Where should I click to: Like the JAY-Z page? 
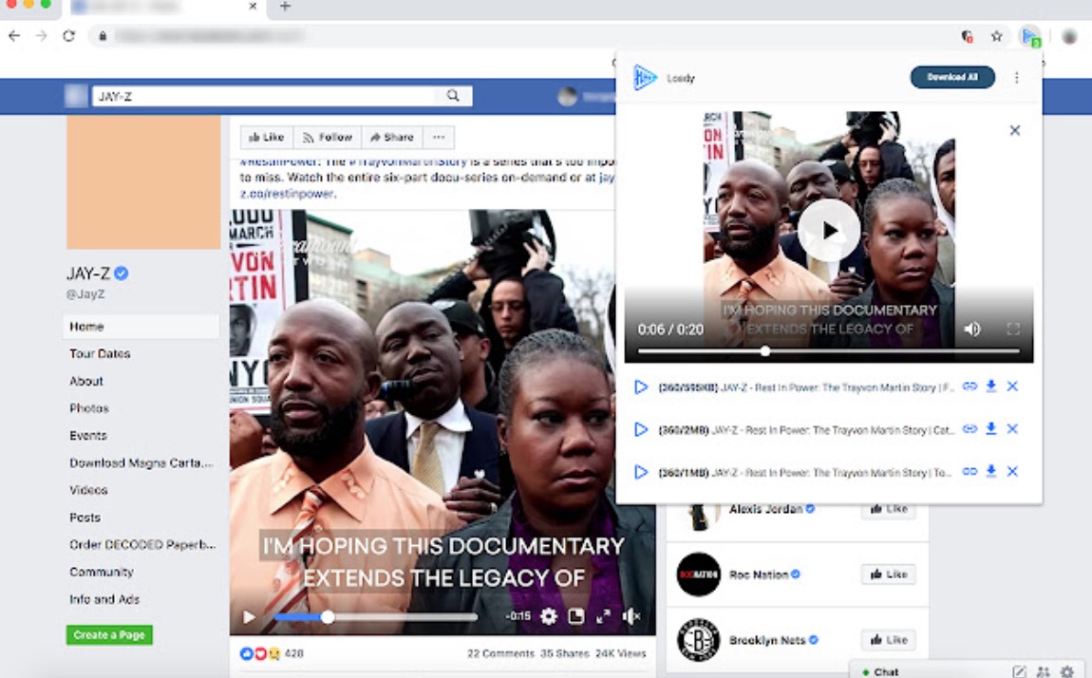[x=267, y=137]
